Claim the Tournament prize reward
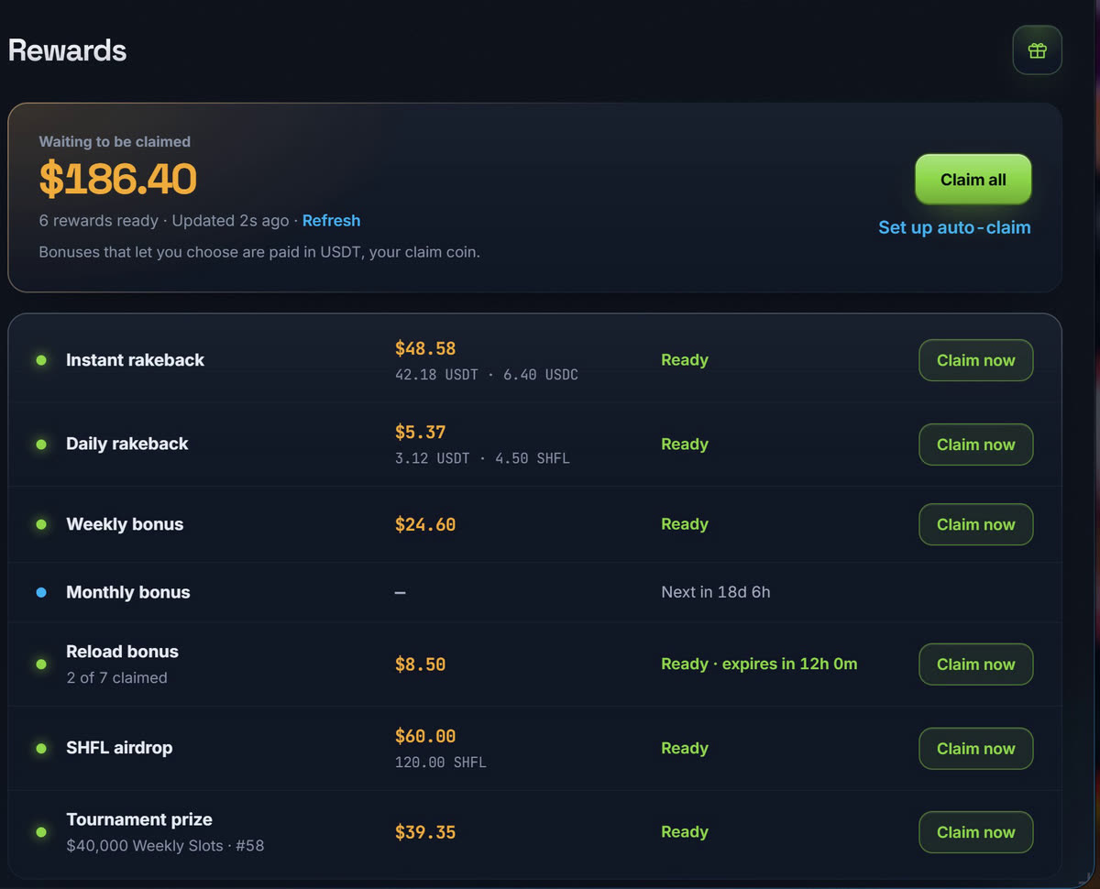 975,832
